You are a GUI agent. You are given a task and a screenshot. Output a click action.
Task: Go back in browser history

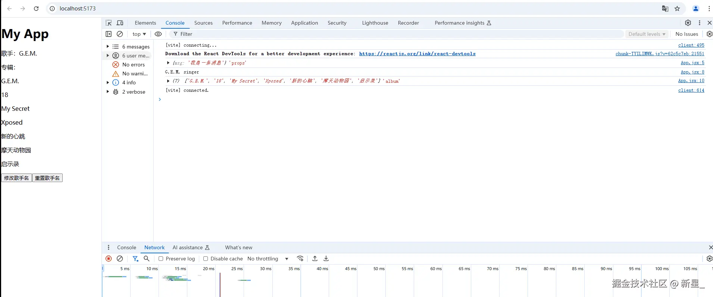coord(10,9)
